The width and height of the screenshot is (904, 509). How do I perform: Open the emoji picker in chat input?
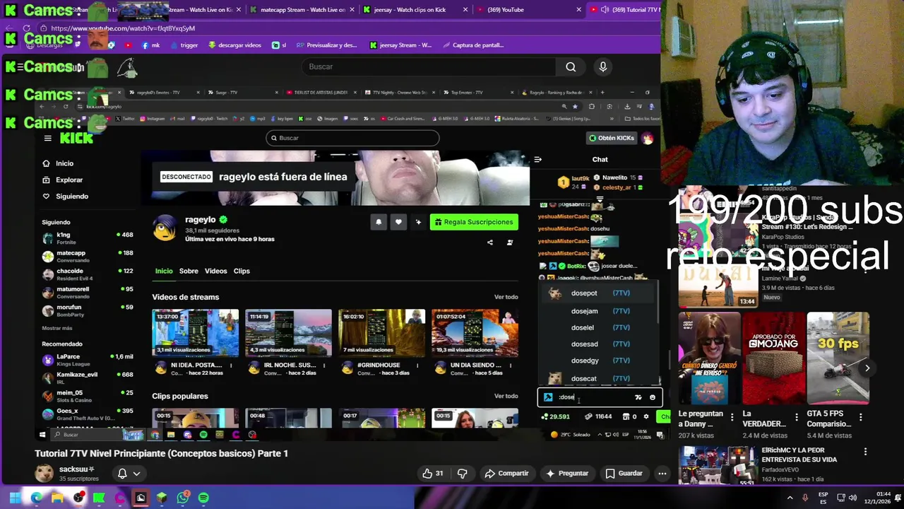652,397
